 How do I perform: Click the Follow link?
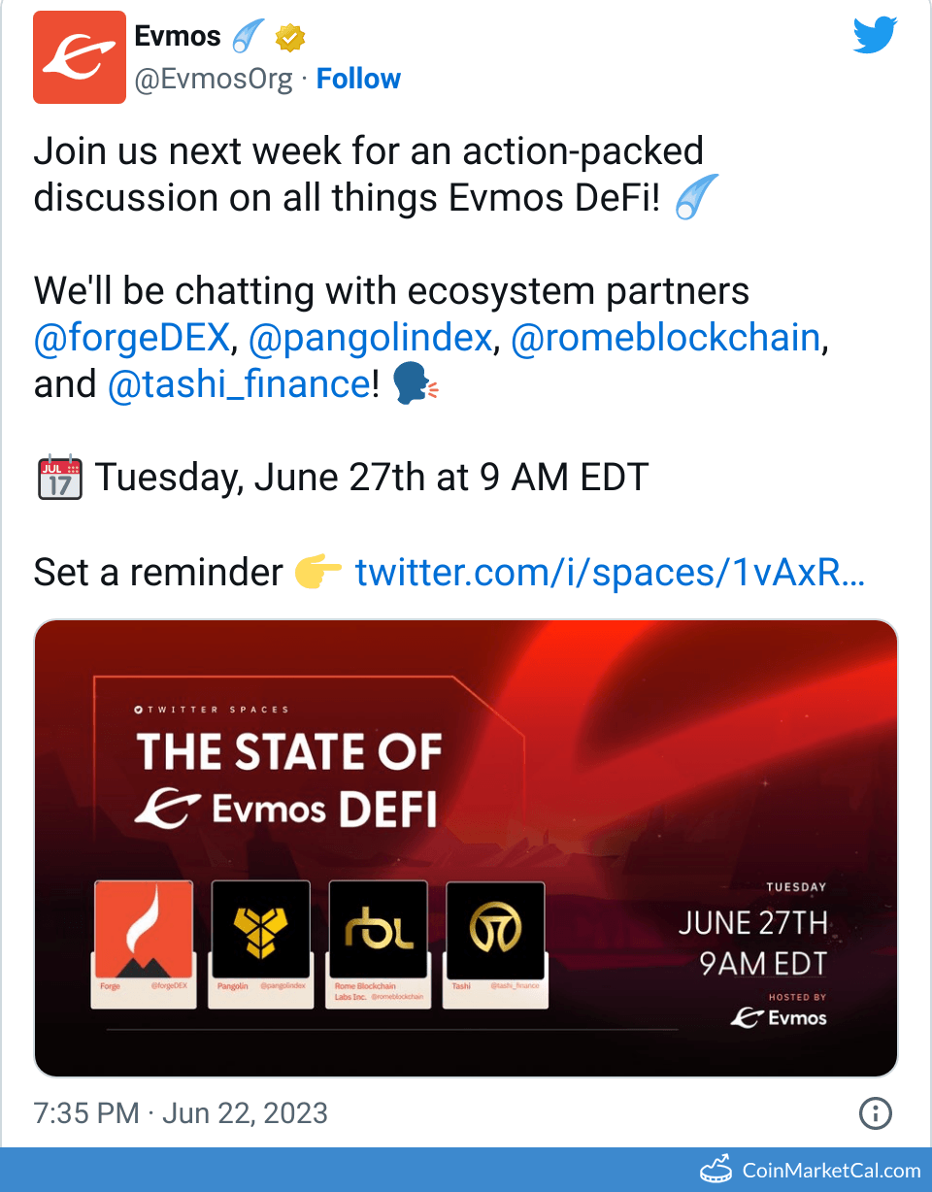pyautogui.click(x=358, y=79)
